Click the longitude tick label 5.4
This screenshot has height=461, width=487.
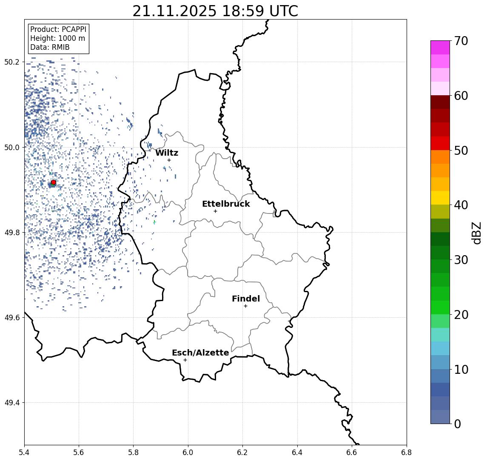click(24, 452)
